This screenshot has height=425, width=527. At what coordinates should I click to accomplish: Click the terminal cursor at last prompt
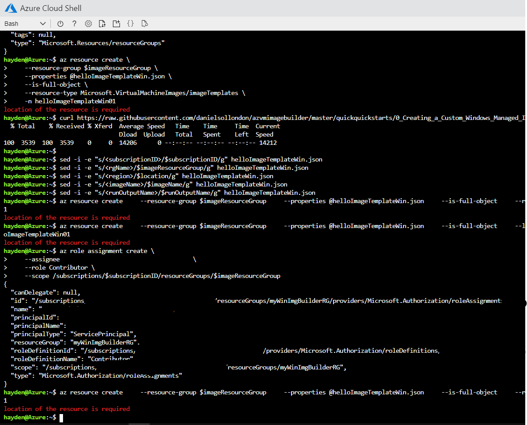click(x=61, y=418)
